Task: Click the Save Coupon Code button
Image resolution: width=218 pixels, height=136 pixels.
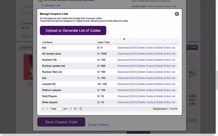Action: click(x=61, y=122)
